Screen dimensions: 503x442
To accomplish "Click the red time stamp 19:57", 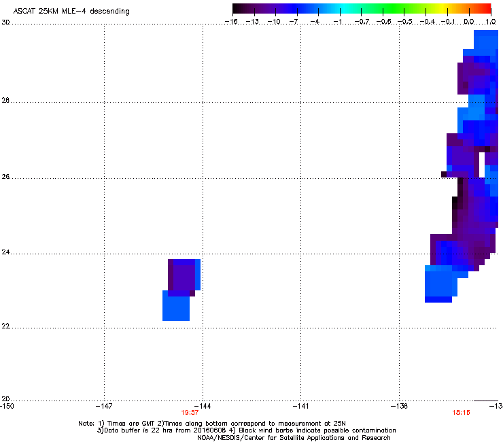I will [x=190, y=413].
